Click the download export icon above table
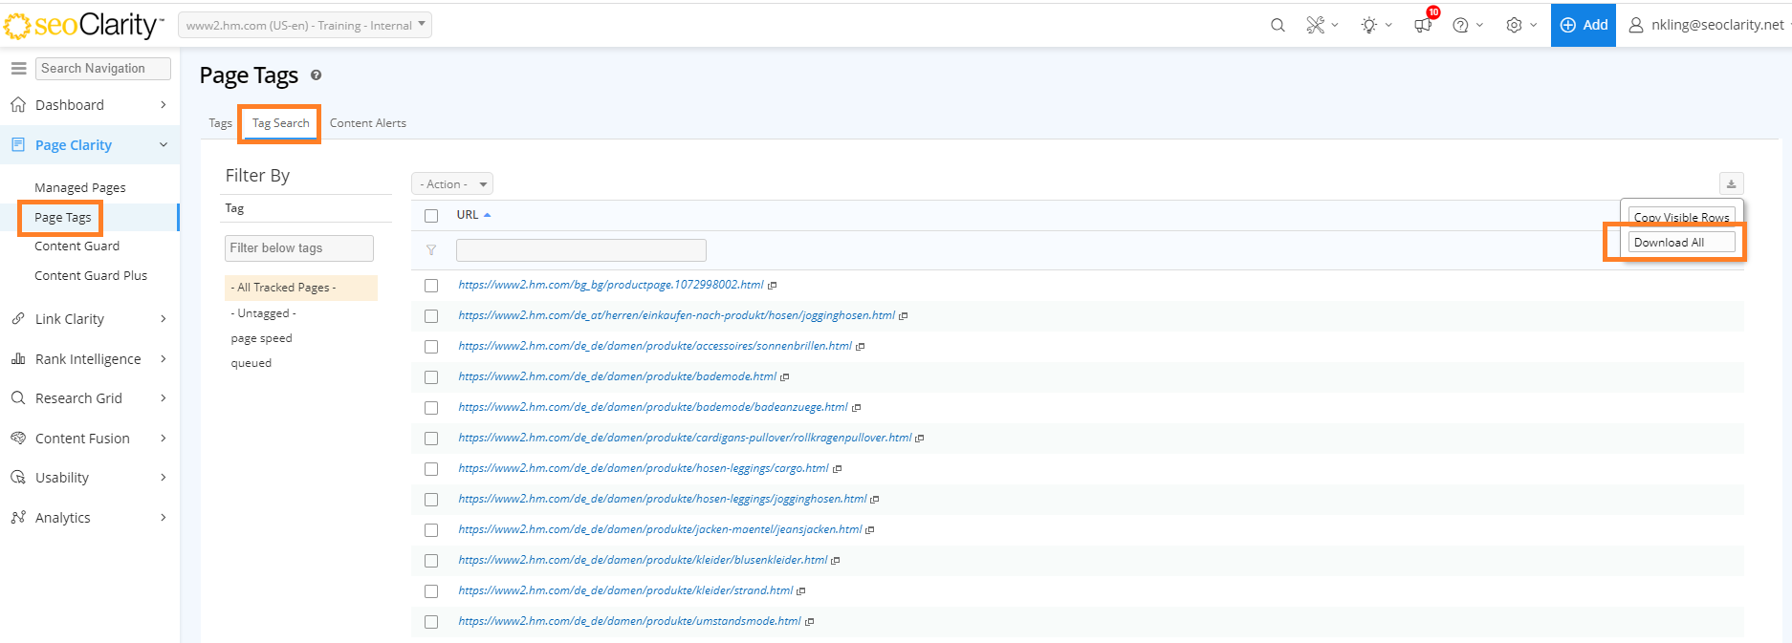 [1731, 183]
